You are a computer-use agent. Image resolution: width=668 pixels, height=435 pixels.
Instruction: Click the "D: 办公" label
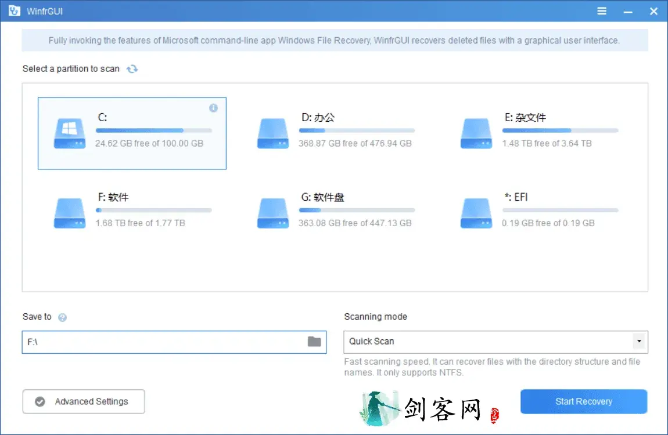[x=318, y=117]
